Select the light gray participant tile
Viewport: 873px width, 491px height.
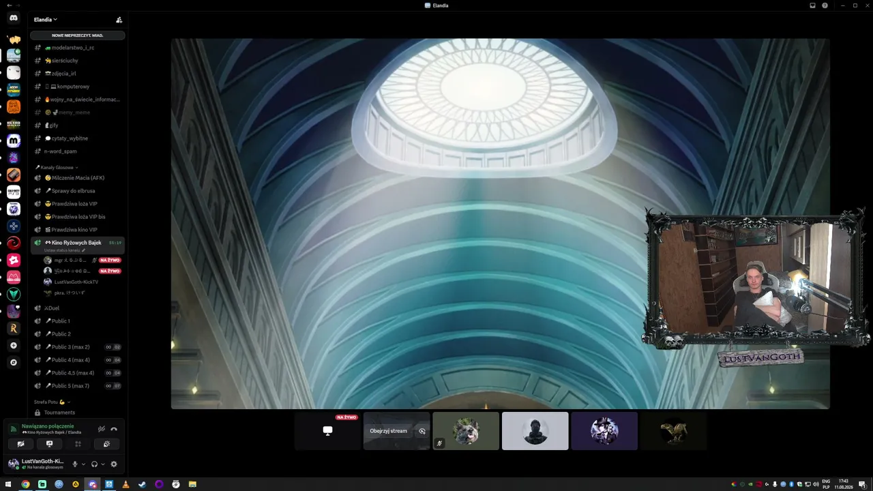click(535, 431)
